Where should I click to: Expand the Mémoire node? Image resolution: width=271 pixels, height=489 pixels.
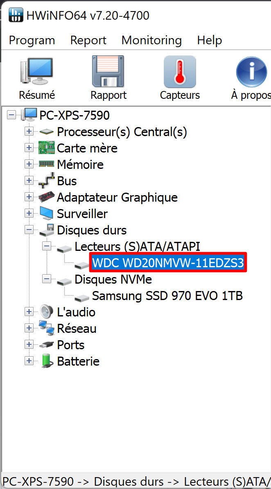(x=29, y=164)
